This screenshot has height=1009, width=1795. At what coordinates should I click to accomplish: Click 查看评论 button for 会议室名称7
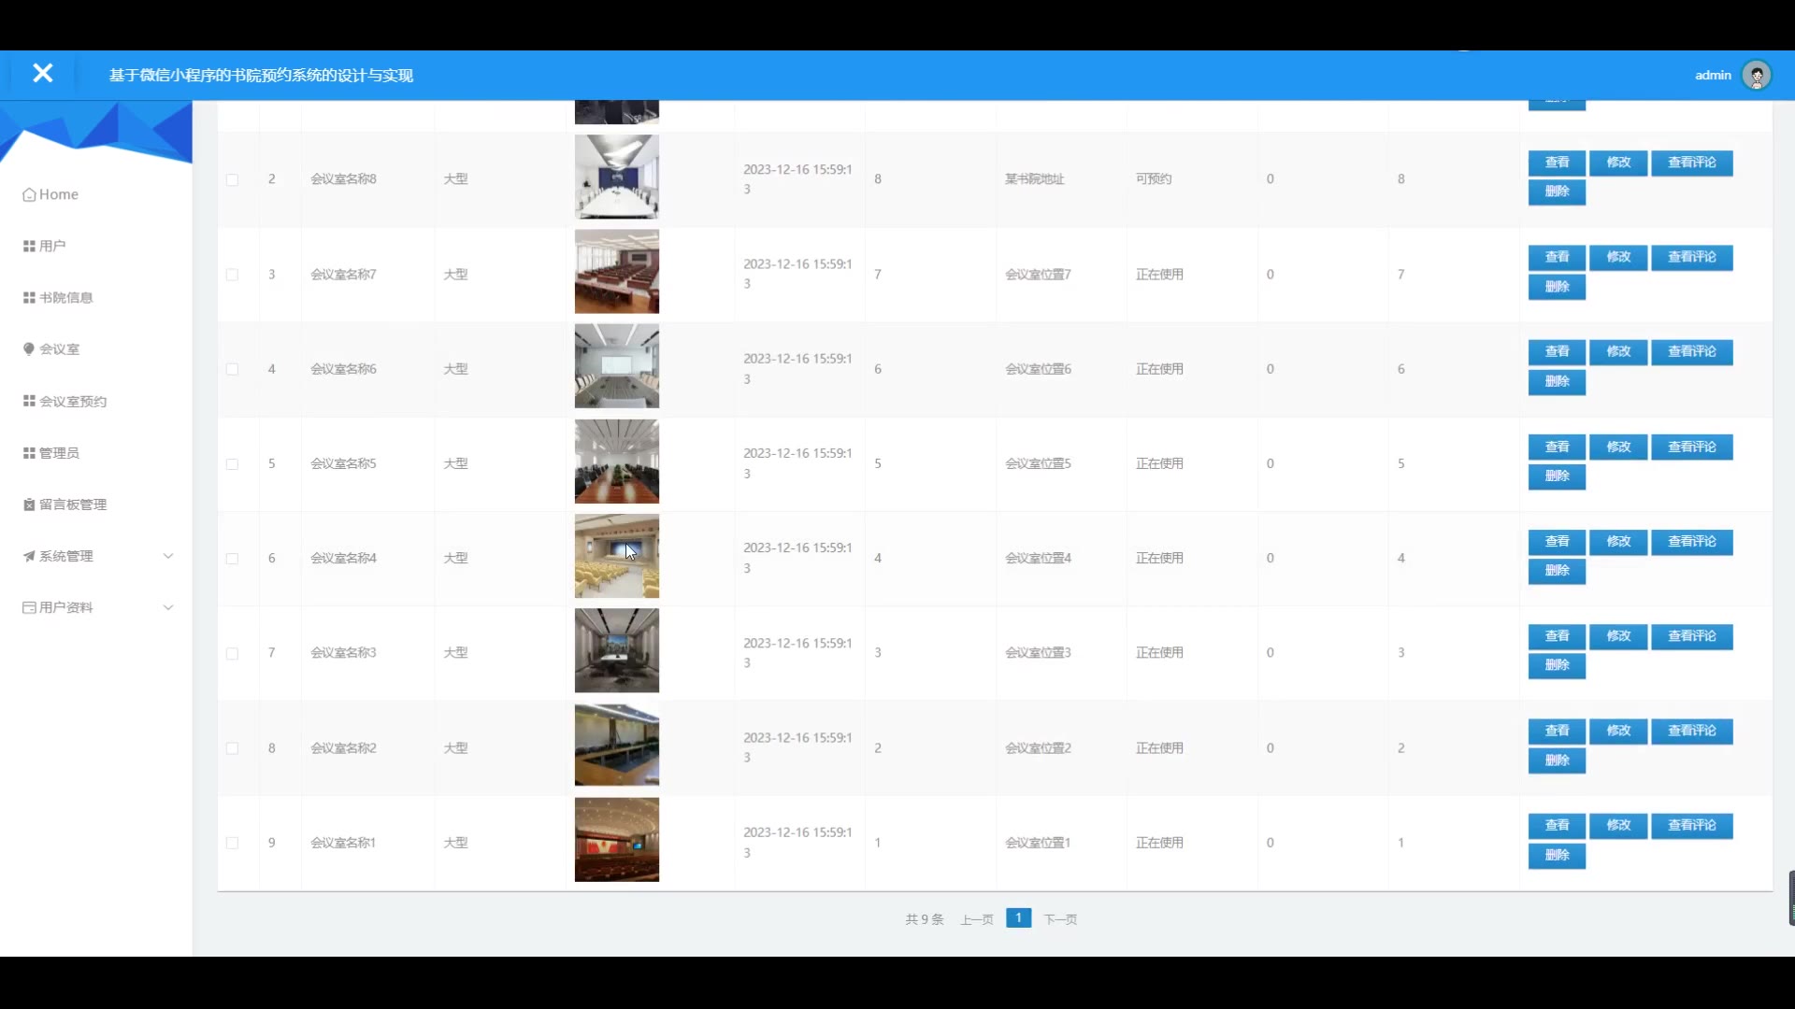click(x=1691, y=257)
